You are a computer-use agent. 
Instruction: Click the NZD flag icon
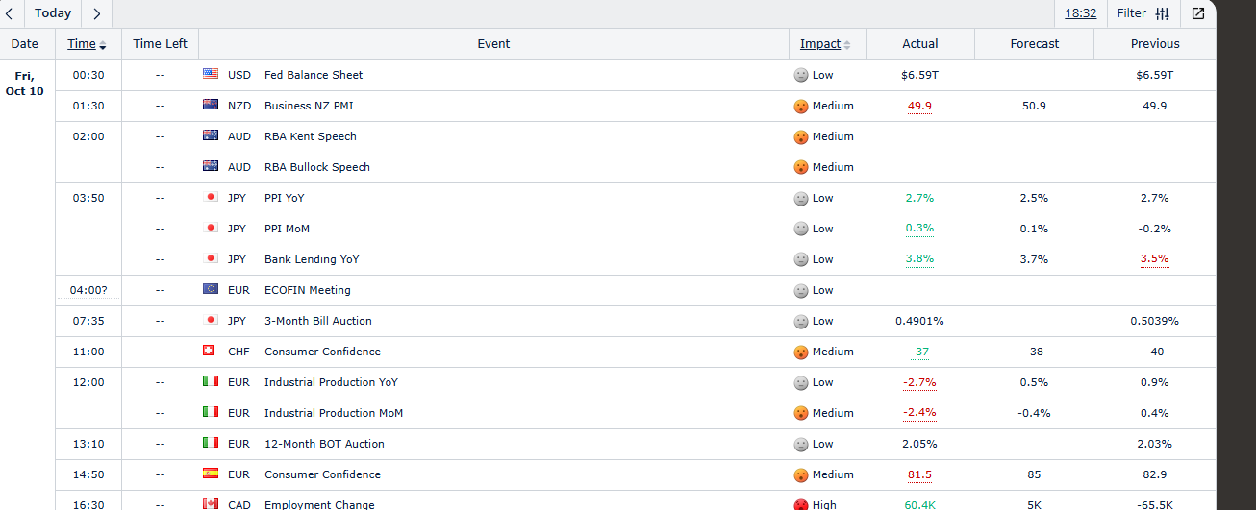[x=211, y=106]
